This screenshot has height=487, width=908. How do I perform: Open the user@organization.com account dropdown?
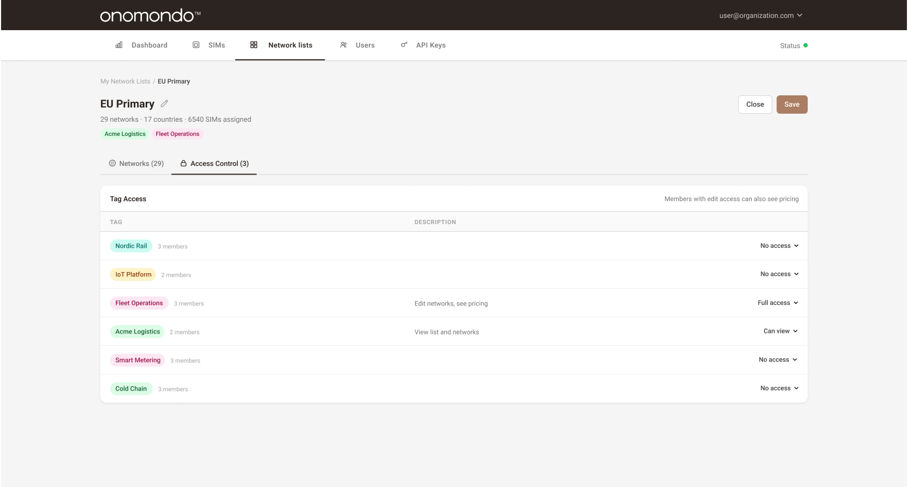pos(759,15)
